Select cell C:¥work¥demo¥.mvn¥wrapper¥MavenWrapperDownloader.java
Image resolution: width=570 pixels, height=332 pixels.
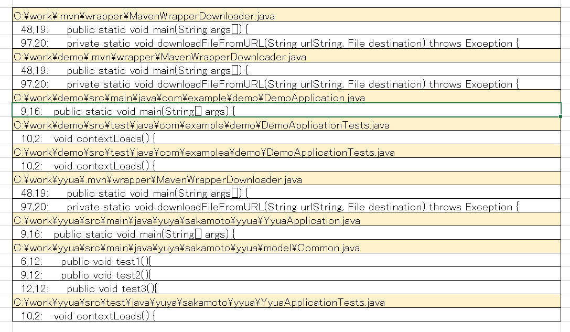(x=286, y=56)
